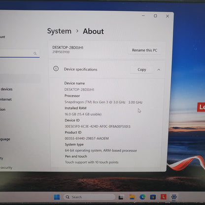Maximize the Settings window

(x=155, y=16)
